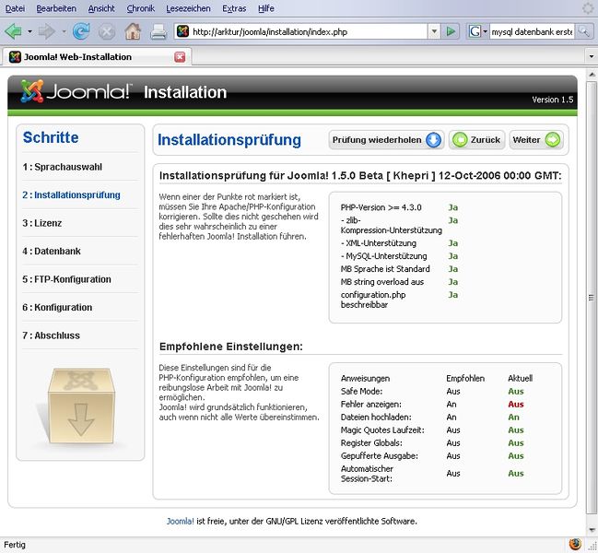598x553 pixels.
Task: Click the Joomla! link in the footer
Action: click(x=180, y=521)
